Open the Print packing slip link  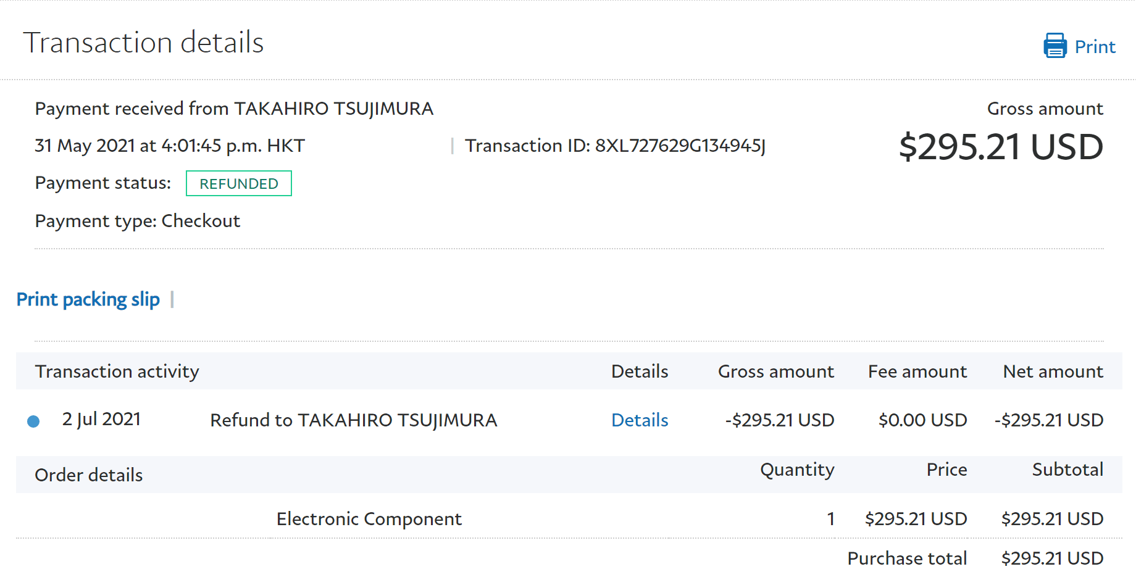[88, 299]
